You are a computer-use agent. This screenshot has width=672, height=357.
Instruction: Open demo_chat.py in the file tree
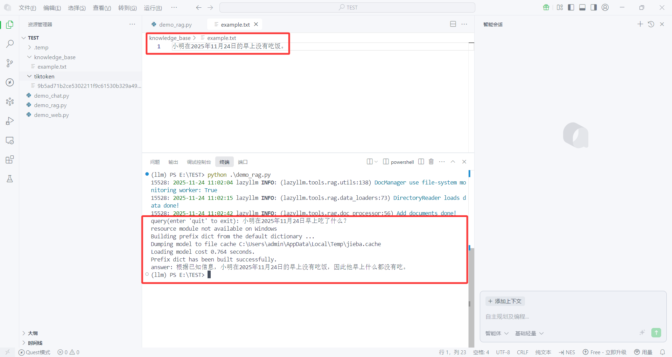(51, 96)
